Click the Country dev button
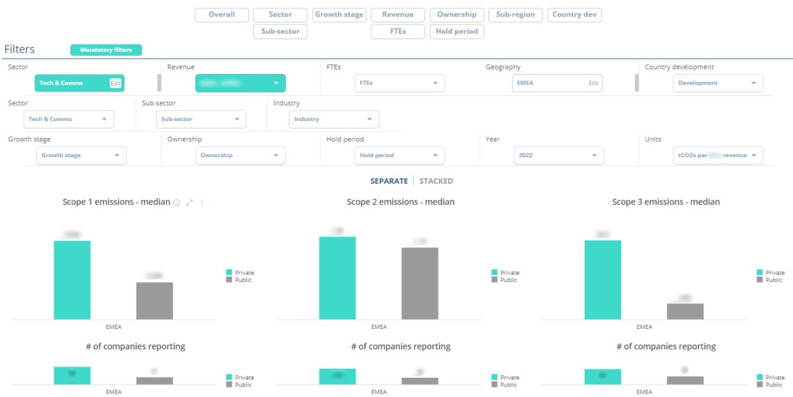793x397 pixels. 574,15
